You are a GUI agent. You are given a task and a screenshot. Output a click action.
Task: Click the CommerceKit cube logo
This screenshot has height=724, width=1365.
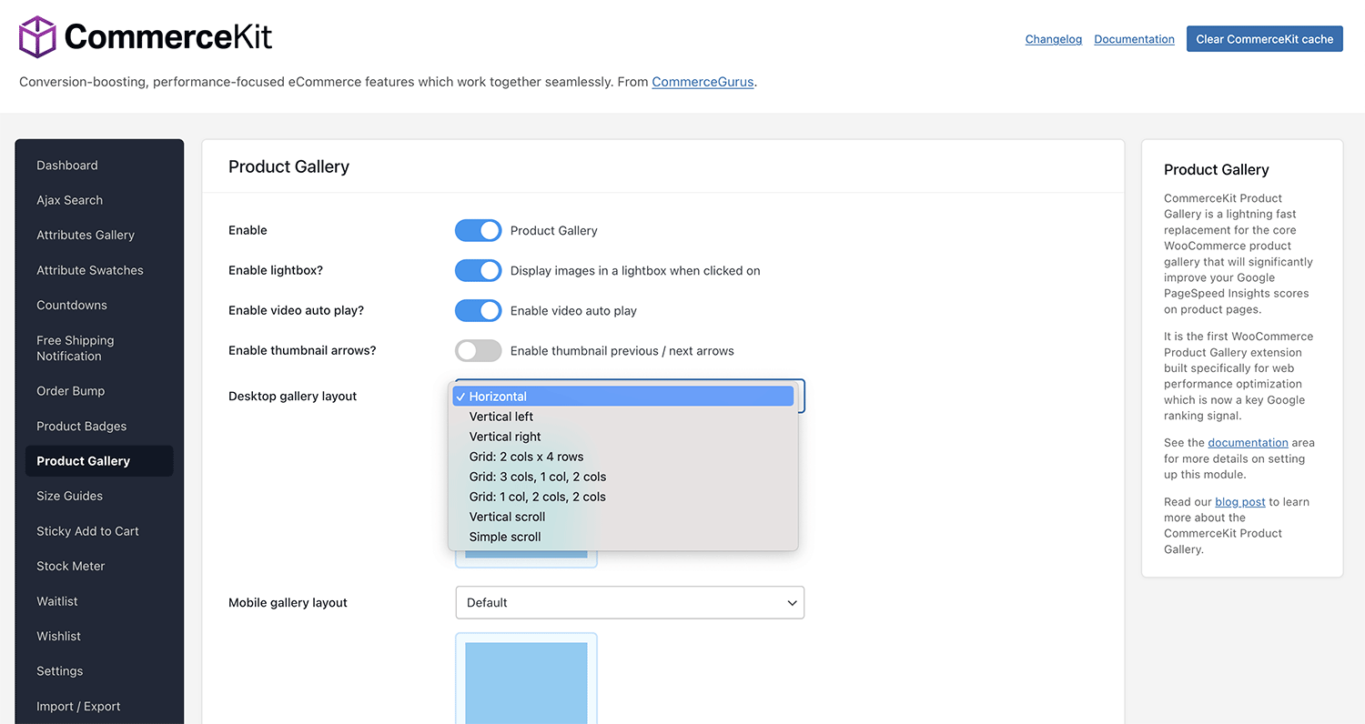tap(38, 36)
